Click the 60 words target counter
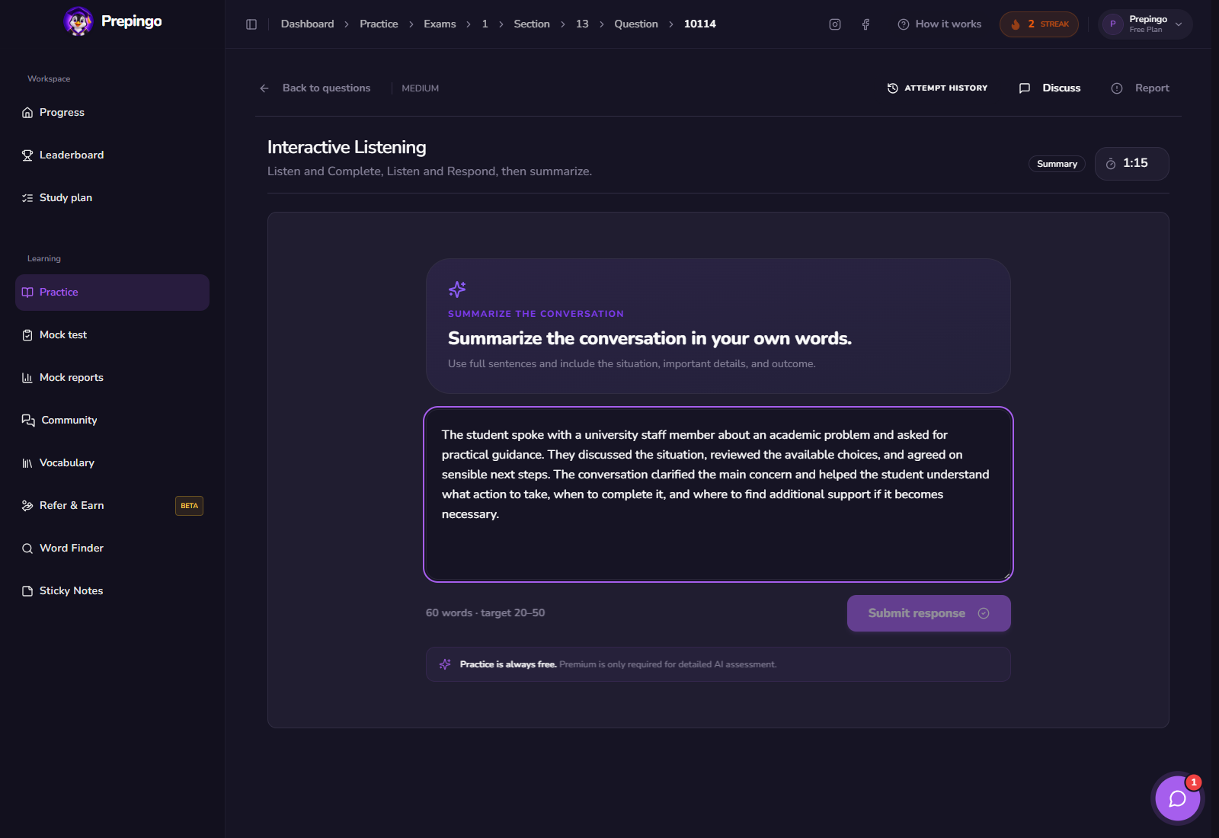This screenshot has height=838, width=1219. (x=485, y=613)
